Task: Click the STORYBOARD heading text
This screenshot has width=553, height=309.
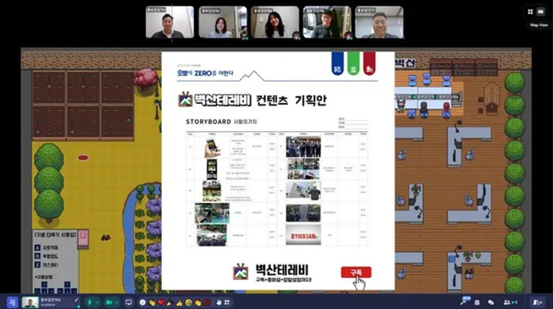Action: click(208, 122)
